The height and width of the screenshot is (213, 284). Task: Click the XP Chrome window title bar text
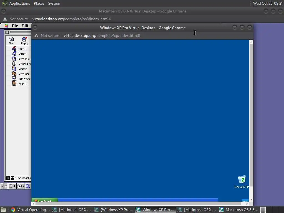[x=143, y=28]
